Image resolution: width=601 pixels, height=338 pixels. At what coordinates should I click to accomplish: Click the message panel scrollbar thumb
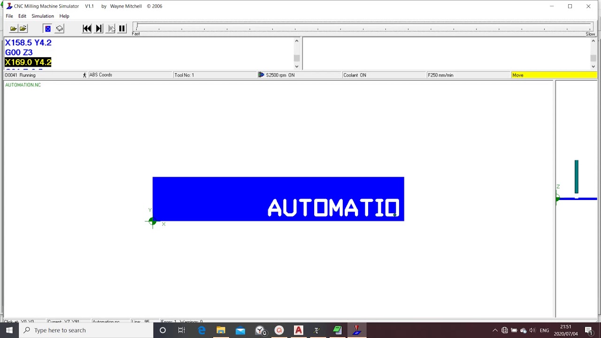[x=593, y=58]
